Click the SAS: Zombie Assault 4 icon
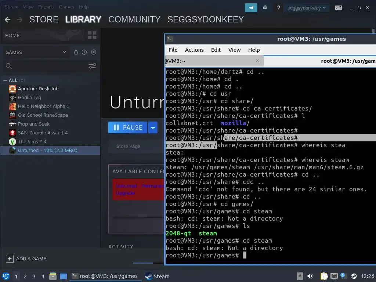The image size is (376, 282). (x=12, y=133)
